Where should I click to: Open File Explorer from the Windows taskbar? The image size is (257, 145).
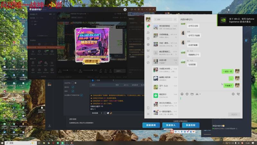44,143
